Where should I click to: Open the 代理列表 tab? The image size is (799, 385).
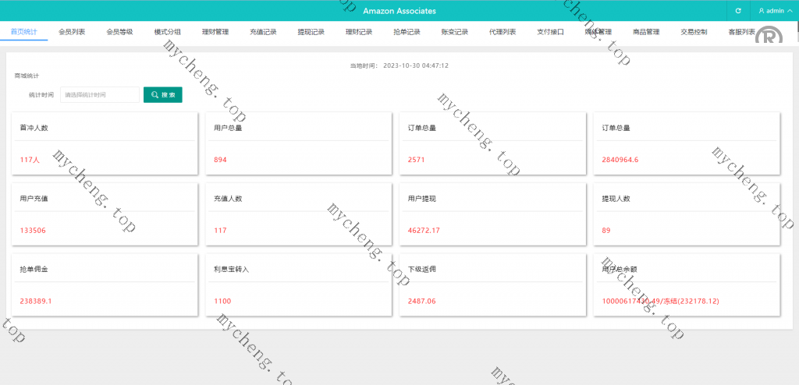point(502,32)
